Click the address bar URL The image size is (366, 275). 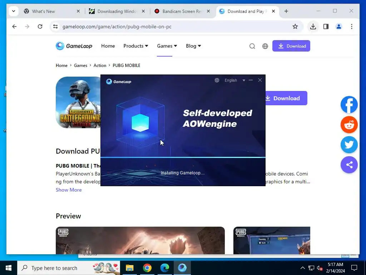[117, 26]
